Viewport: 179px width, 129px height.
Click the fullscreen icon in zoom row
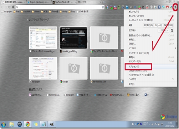tap(172, 30)
